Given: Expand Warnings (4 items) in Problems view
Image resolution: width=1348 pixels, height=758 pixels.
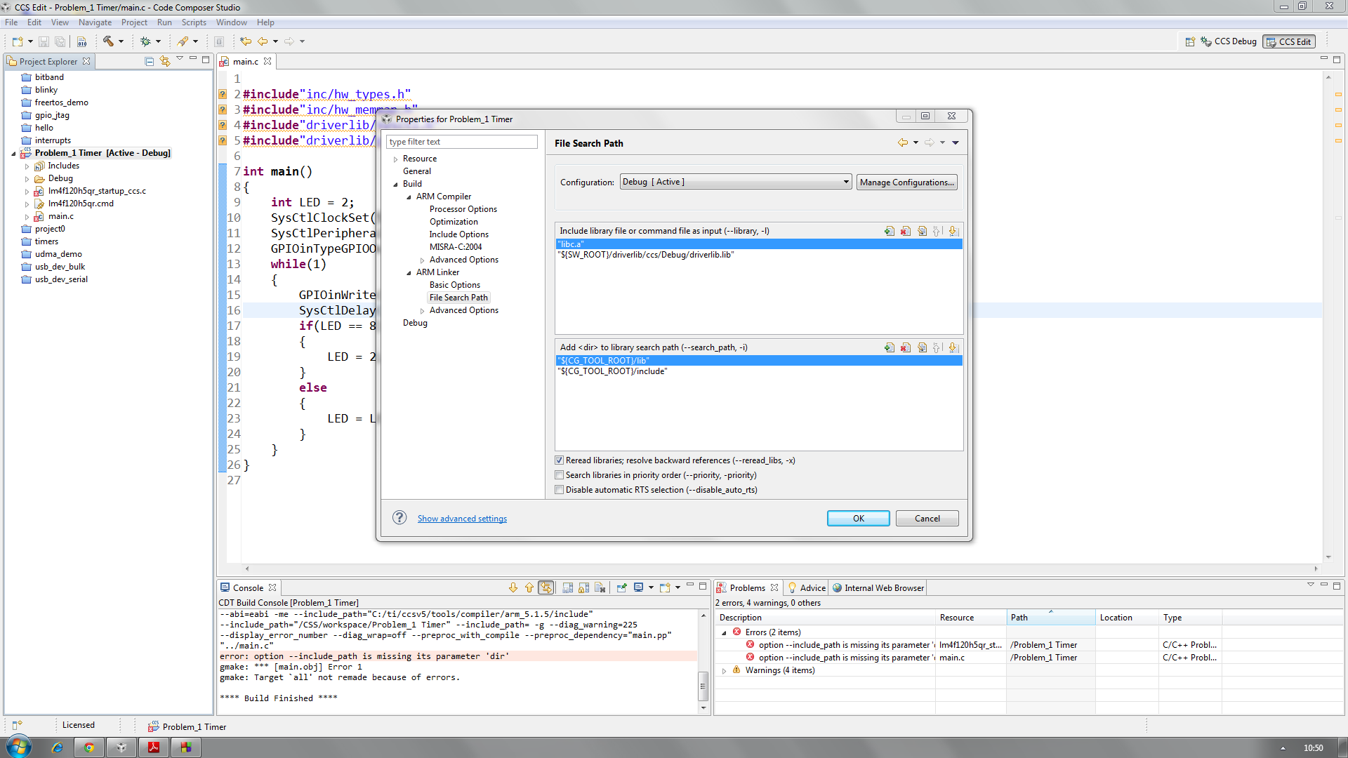Looking at the screenshot, I should point(725,670).
